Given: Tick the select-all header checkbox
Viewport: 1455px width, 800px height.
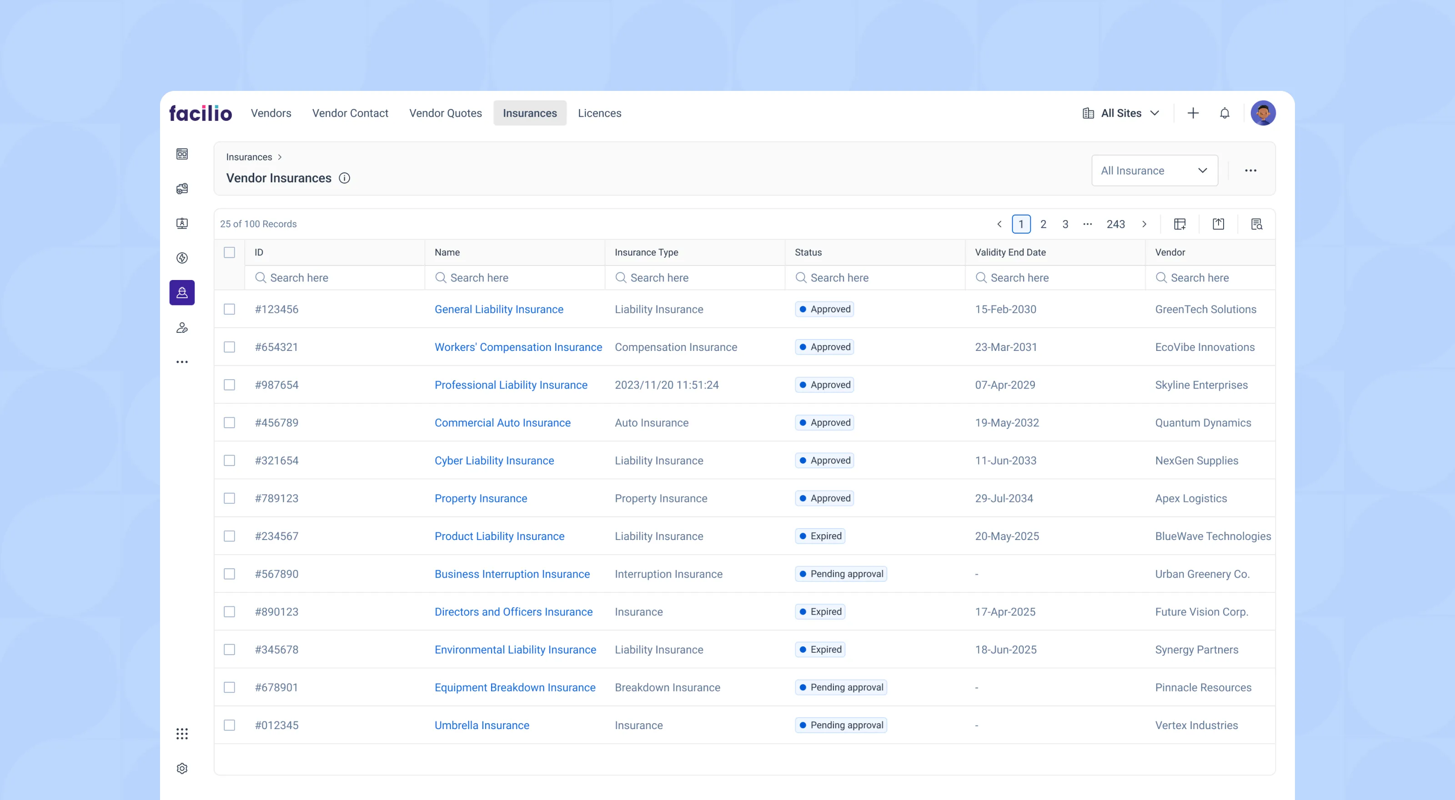Looking at the screenshot, I should (x=229, y=252).
